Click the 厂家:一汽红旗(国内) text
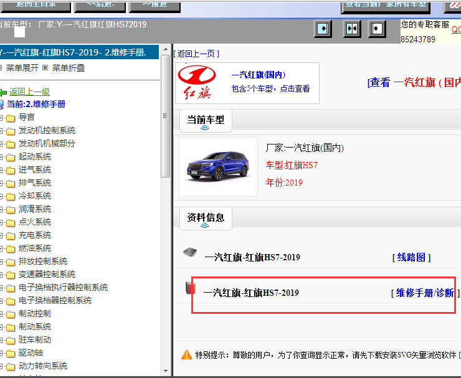Viewport: 461px width, 378px height. (305, 148)
